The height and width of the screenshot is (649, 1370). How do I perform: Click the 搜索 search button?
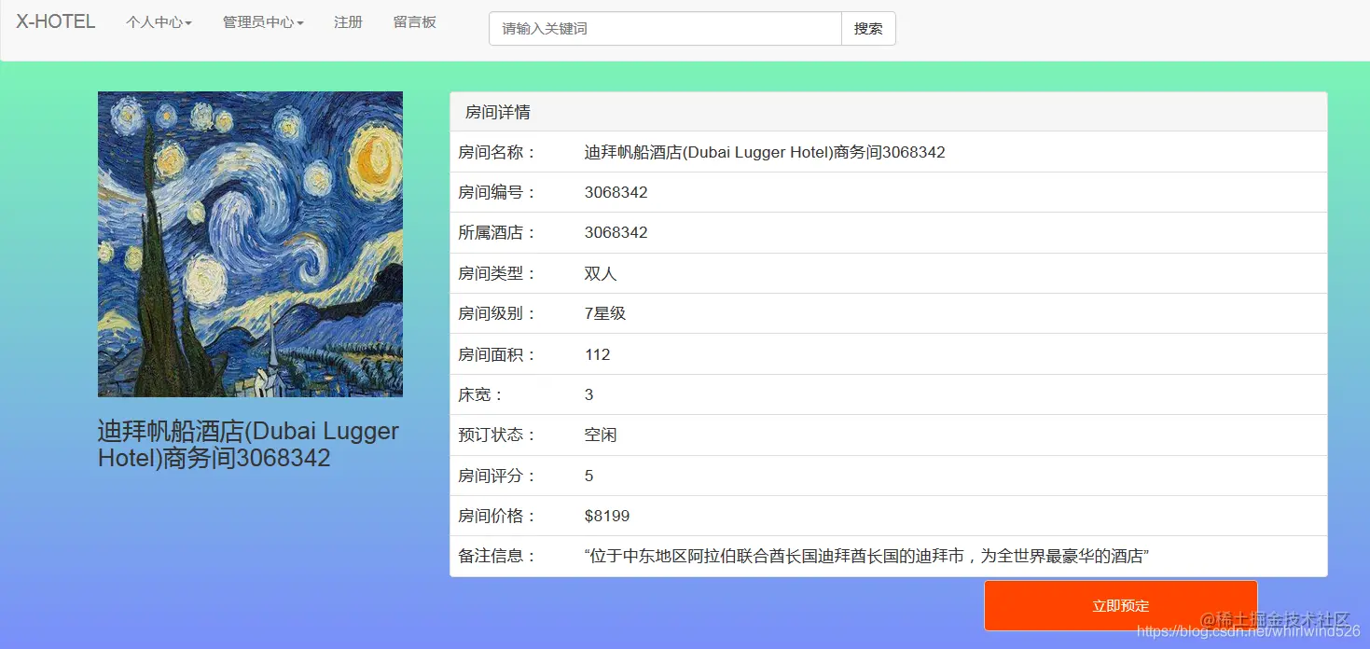[868, 29]
